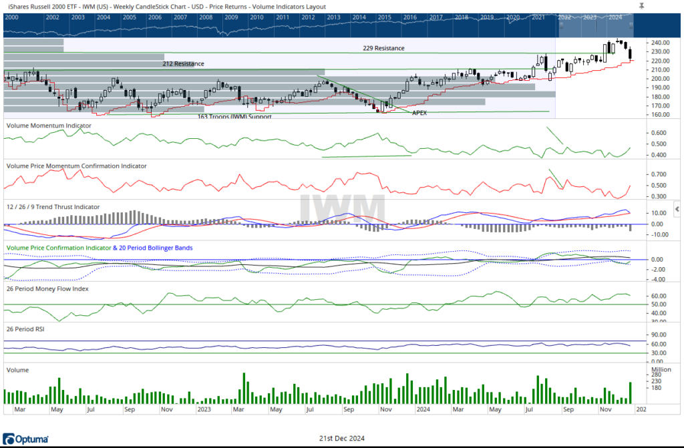Click the 212 Resistance annotation label
The width and height of the screenshot is (684, 448).
click(x=183, y=63)
